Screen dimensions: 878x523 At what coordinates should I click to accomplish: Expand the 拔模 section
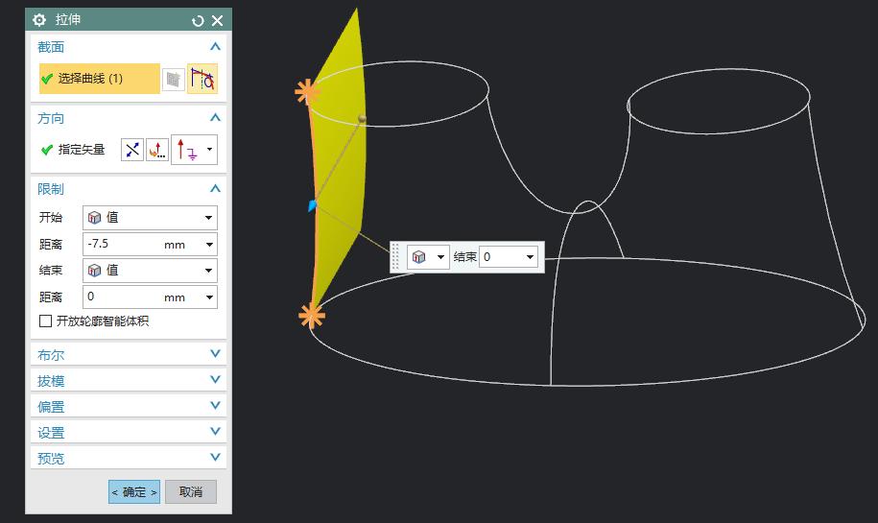coord(129,380)
